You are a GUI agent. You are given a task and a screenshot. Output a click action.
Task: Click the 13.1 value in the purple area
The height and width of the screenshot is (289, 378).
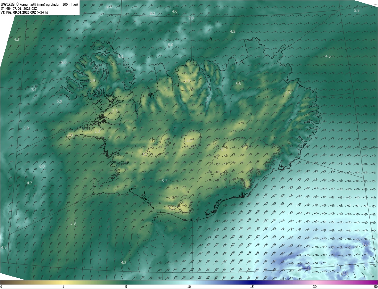tap(307, 268)
